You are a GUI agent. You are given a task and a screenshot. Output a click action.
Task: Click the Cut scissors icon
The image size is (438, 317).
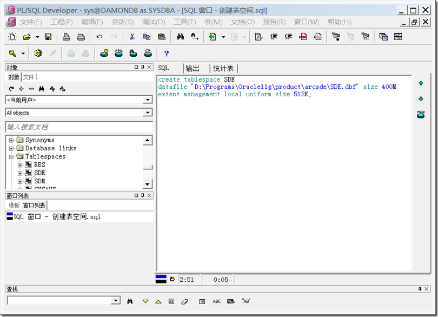(132, 37)
